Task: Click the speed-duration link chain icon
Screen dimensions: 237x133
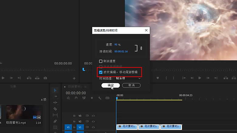Action: (141, 48)
